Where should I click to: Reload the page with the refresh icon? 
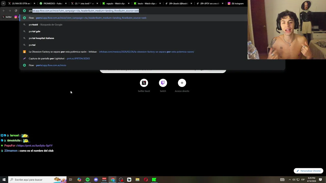coord(16,11)
